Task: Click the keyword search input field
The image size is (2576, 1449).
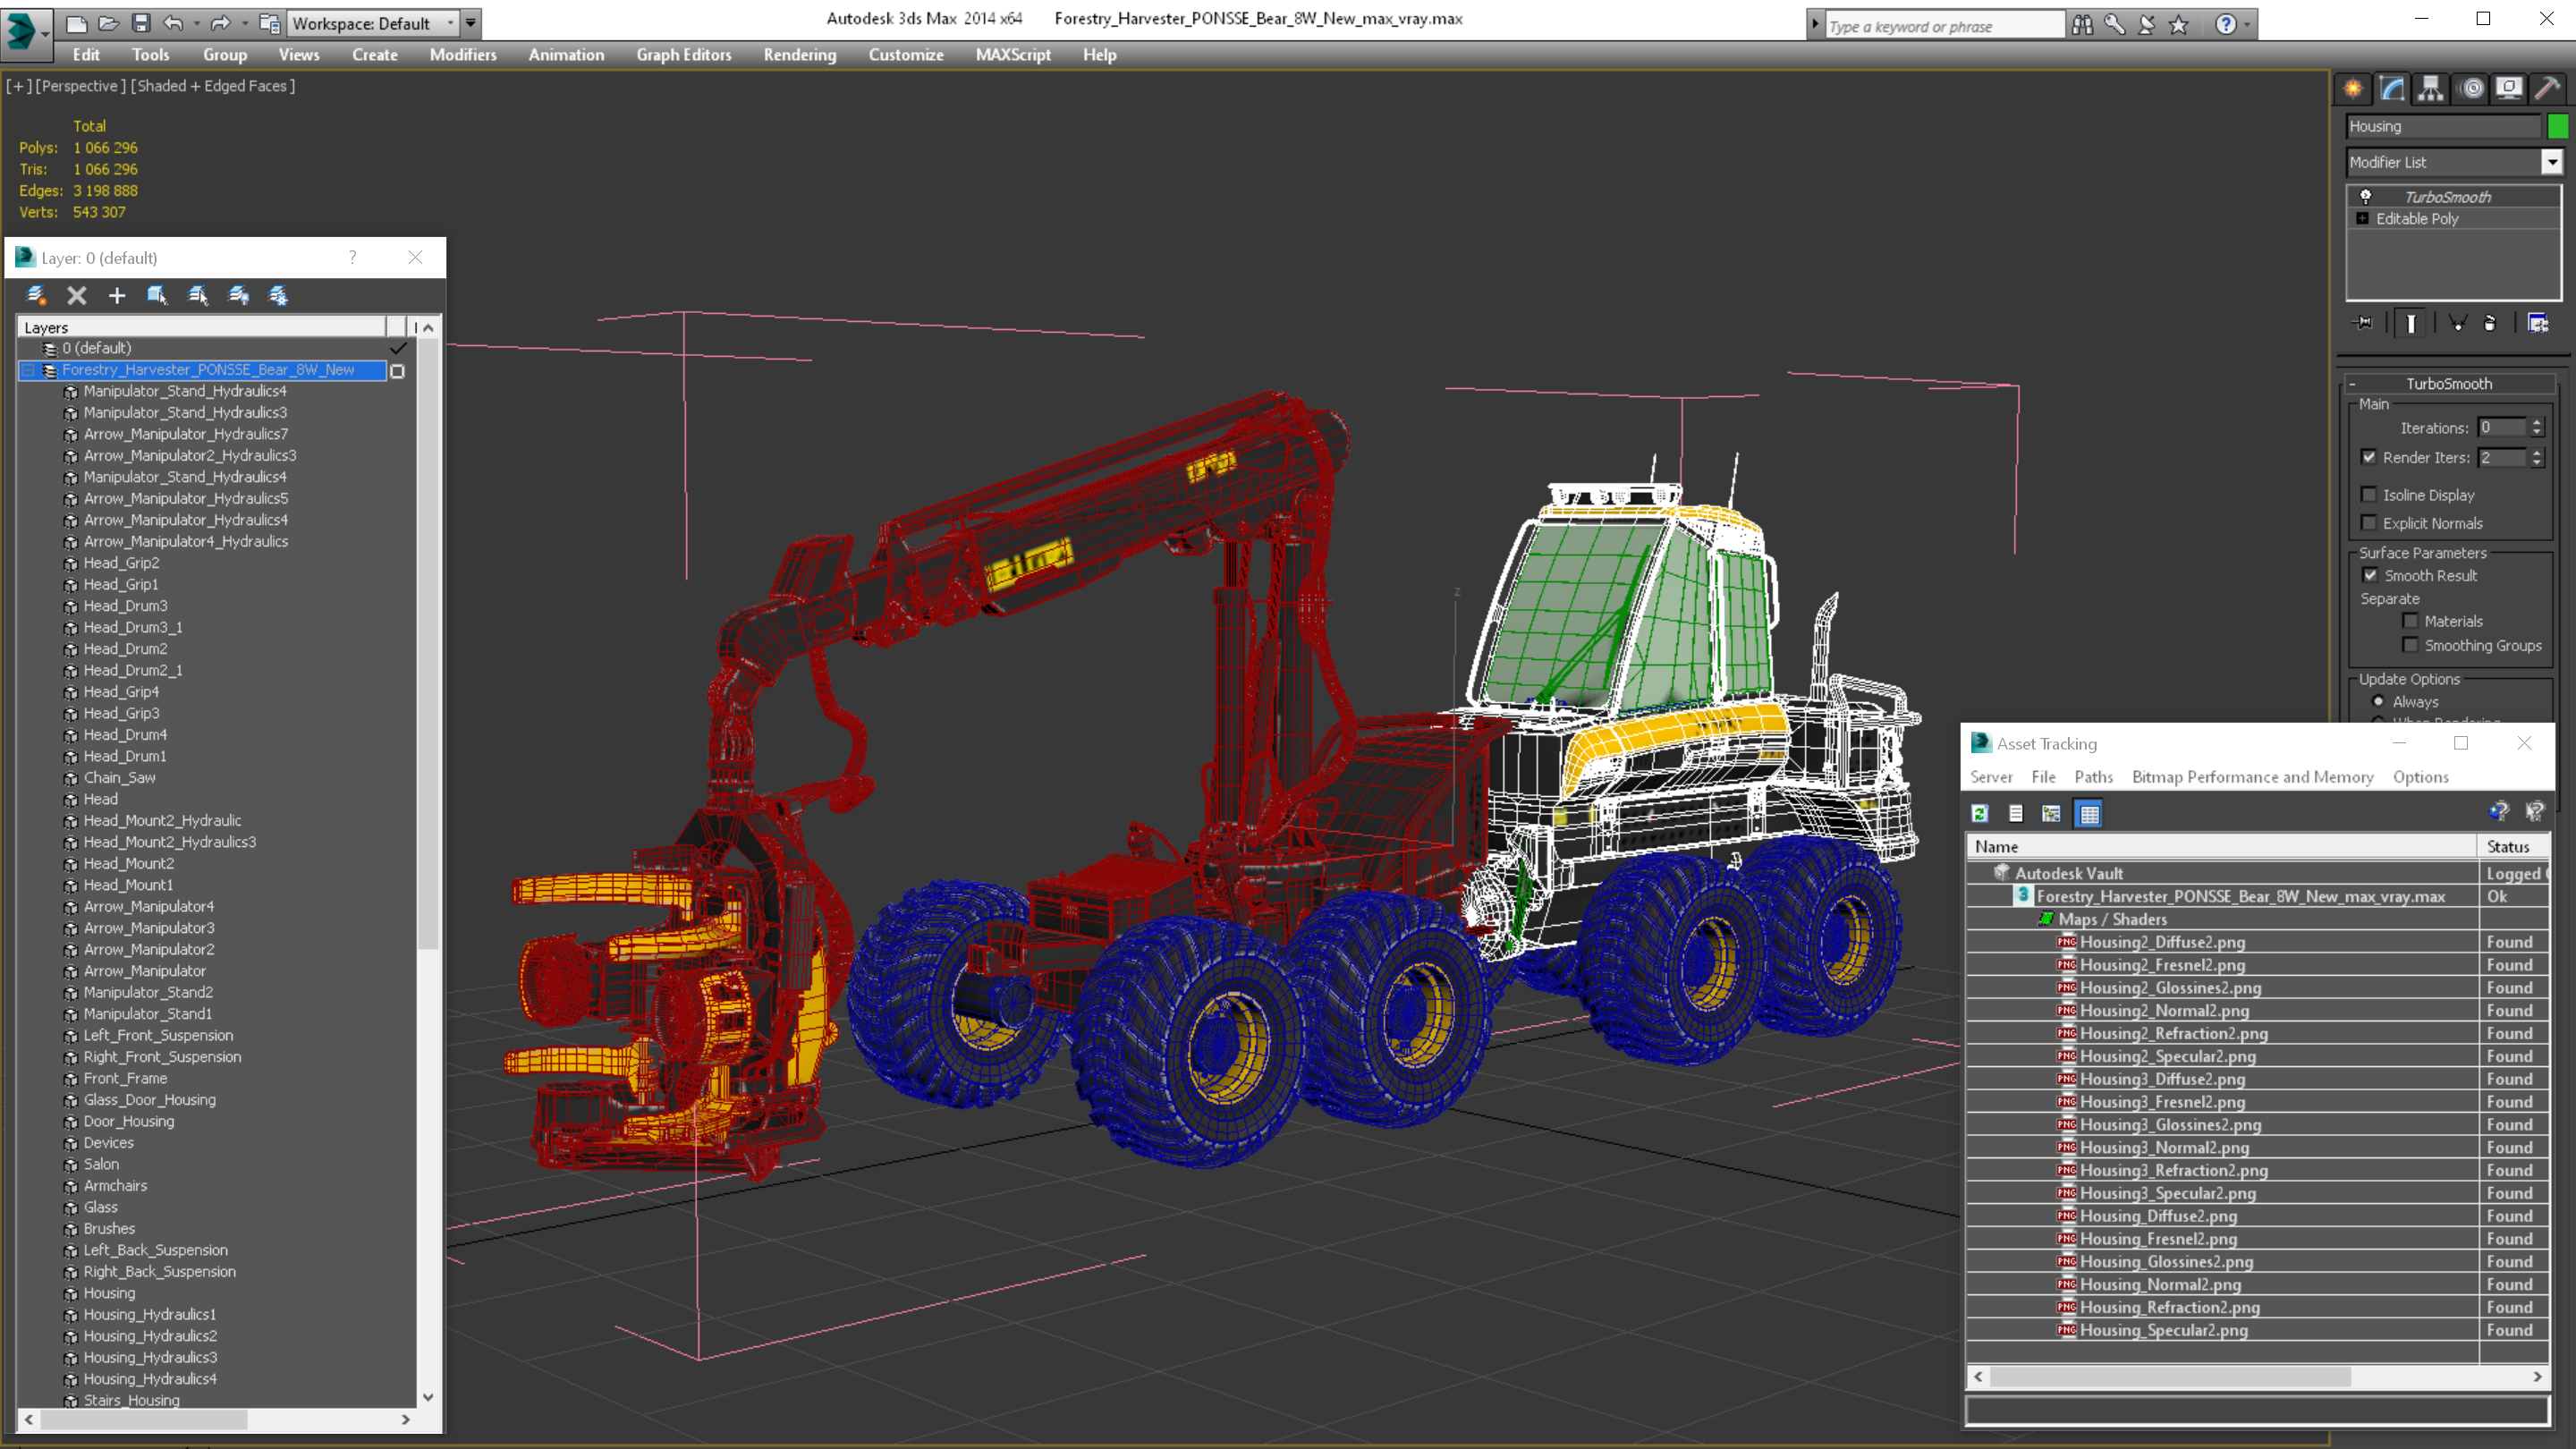Action: point(1944,26)
